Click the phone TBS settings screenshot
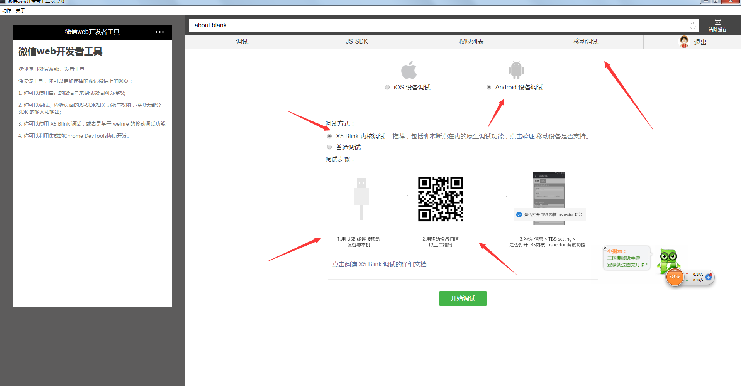This screenshot has width=741, height=386. pos(549,198)
